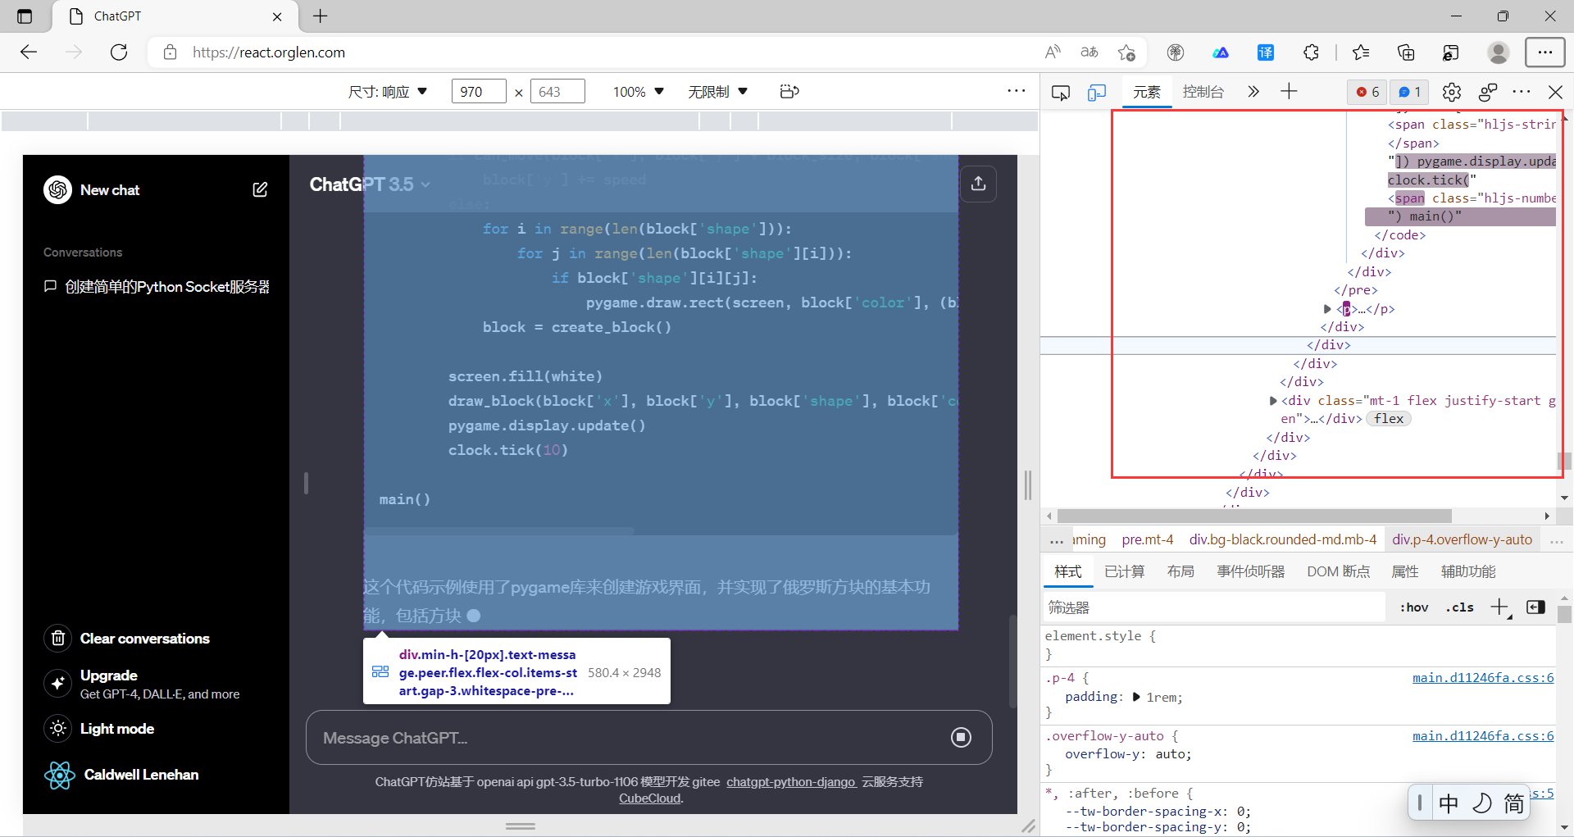
Task: Click the new chat compose icon
Action: [260, 189]
